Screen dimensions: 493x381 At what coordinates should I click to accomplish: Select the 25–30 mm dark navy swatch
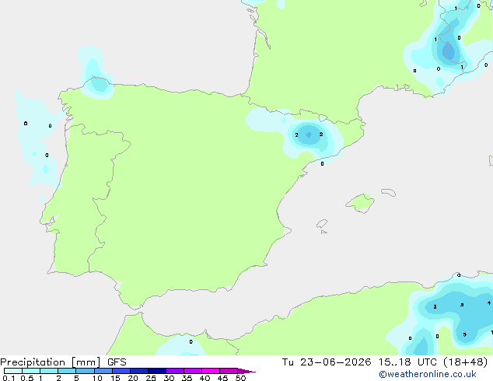point(157,371)
